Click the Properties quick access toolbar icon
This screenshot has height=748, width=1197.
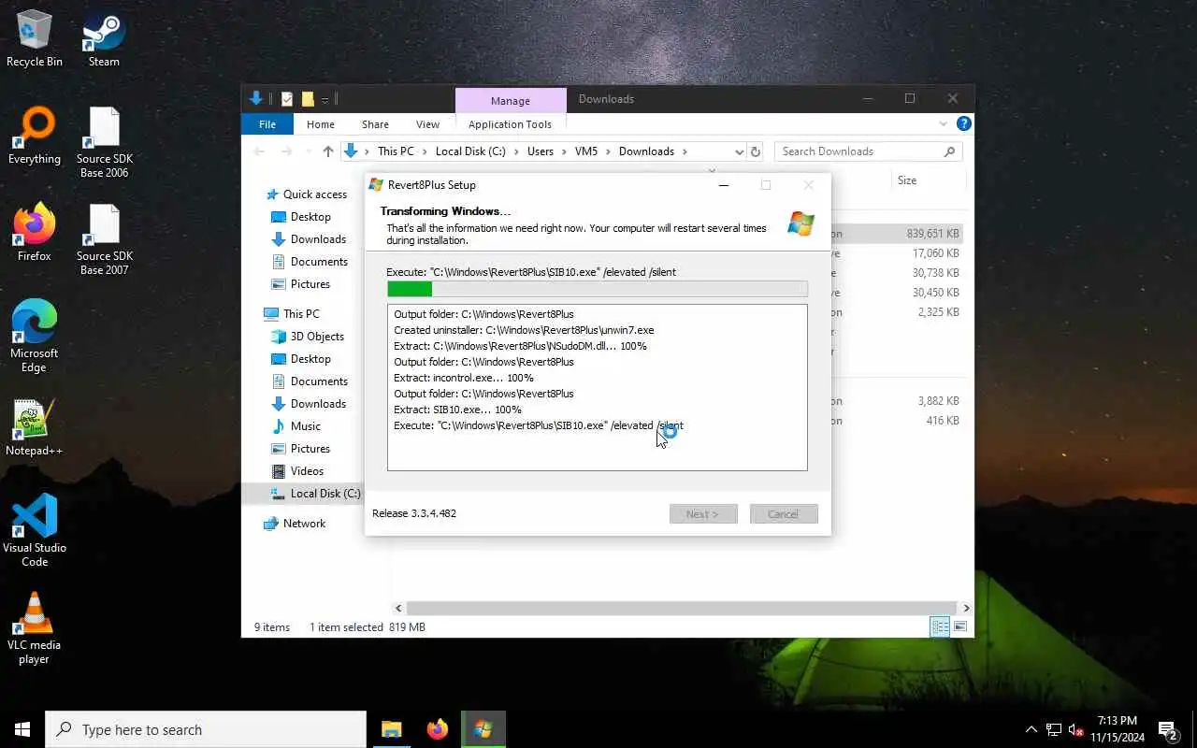point(287,99)
